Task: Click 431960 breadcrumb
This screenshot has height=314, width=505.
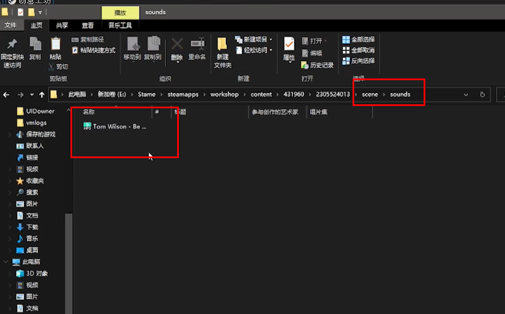Action: click(293, 95)
